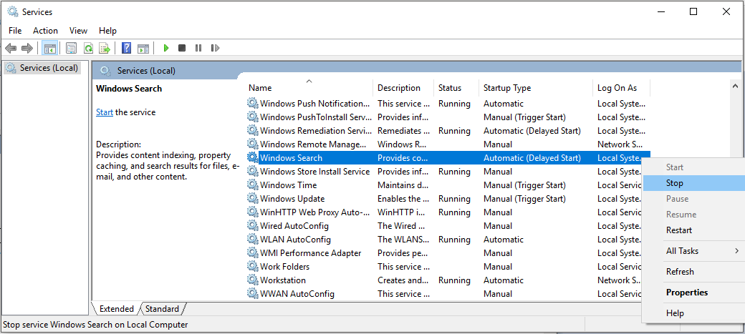Viewport: 745px width, 334px height.
Task: Choose Stop in the context menu
Action: (x=694, y=182)
